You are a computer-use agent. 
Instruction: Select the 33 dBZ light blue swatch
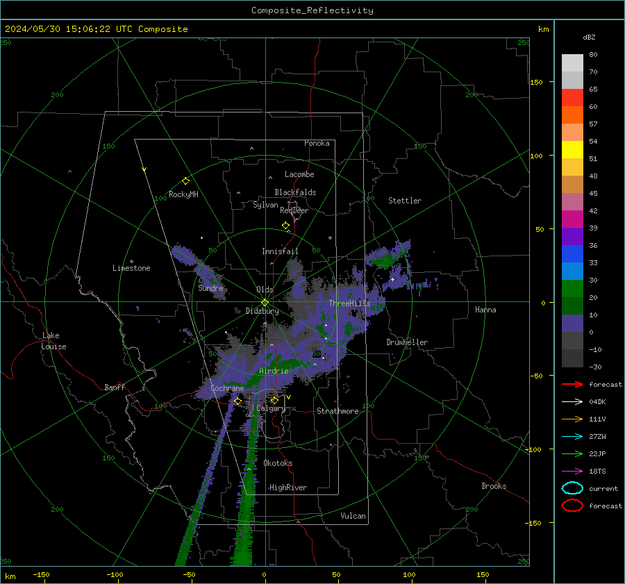pos(572,271)
